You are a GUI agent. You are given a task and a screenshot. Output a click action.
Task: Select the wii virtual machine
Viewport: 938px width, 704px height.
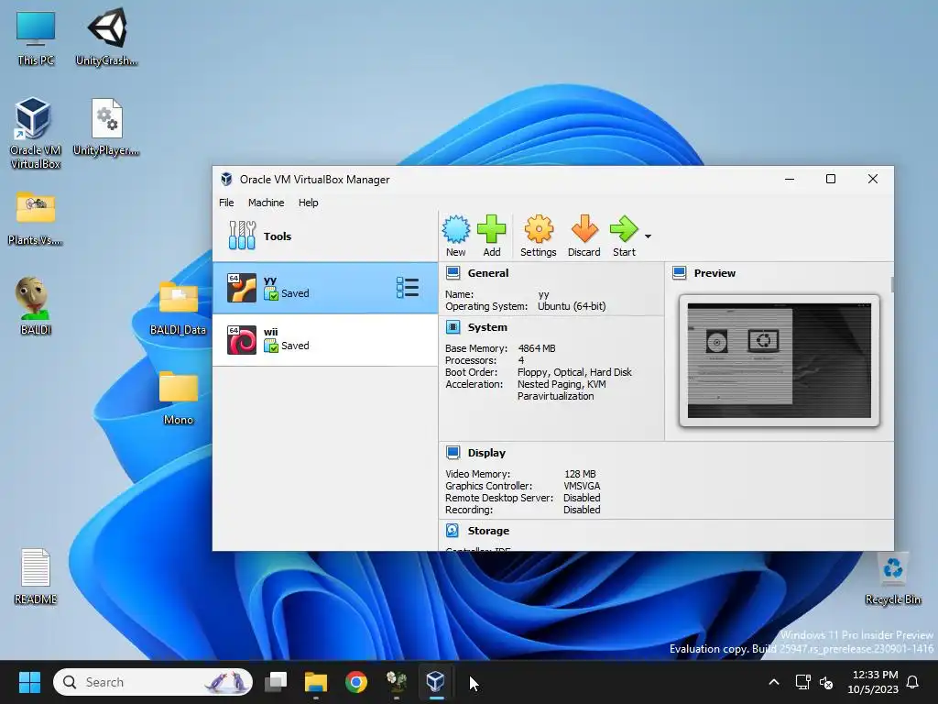pyautogui.click(x=325, y=340)
